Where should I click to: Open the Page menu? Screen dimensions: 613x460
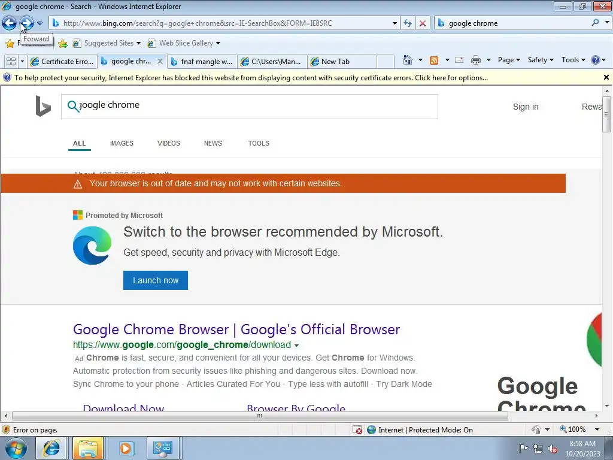(509, 60)
